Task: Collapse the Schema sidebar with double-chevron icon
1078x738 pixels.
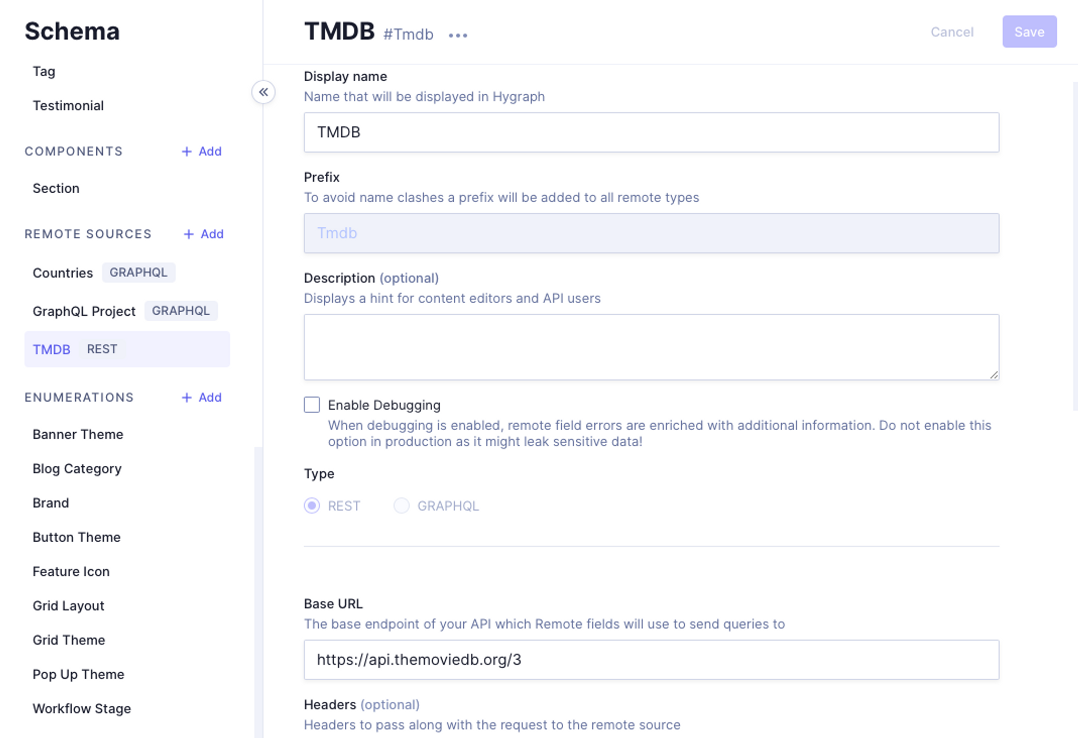Action: 263,92
